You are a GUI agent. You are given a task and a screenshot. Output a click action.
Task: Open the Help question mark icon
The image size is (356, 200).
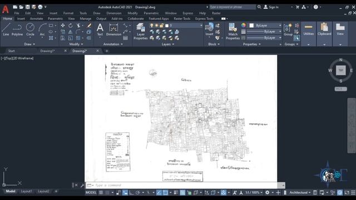(316, 7)
